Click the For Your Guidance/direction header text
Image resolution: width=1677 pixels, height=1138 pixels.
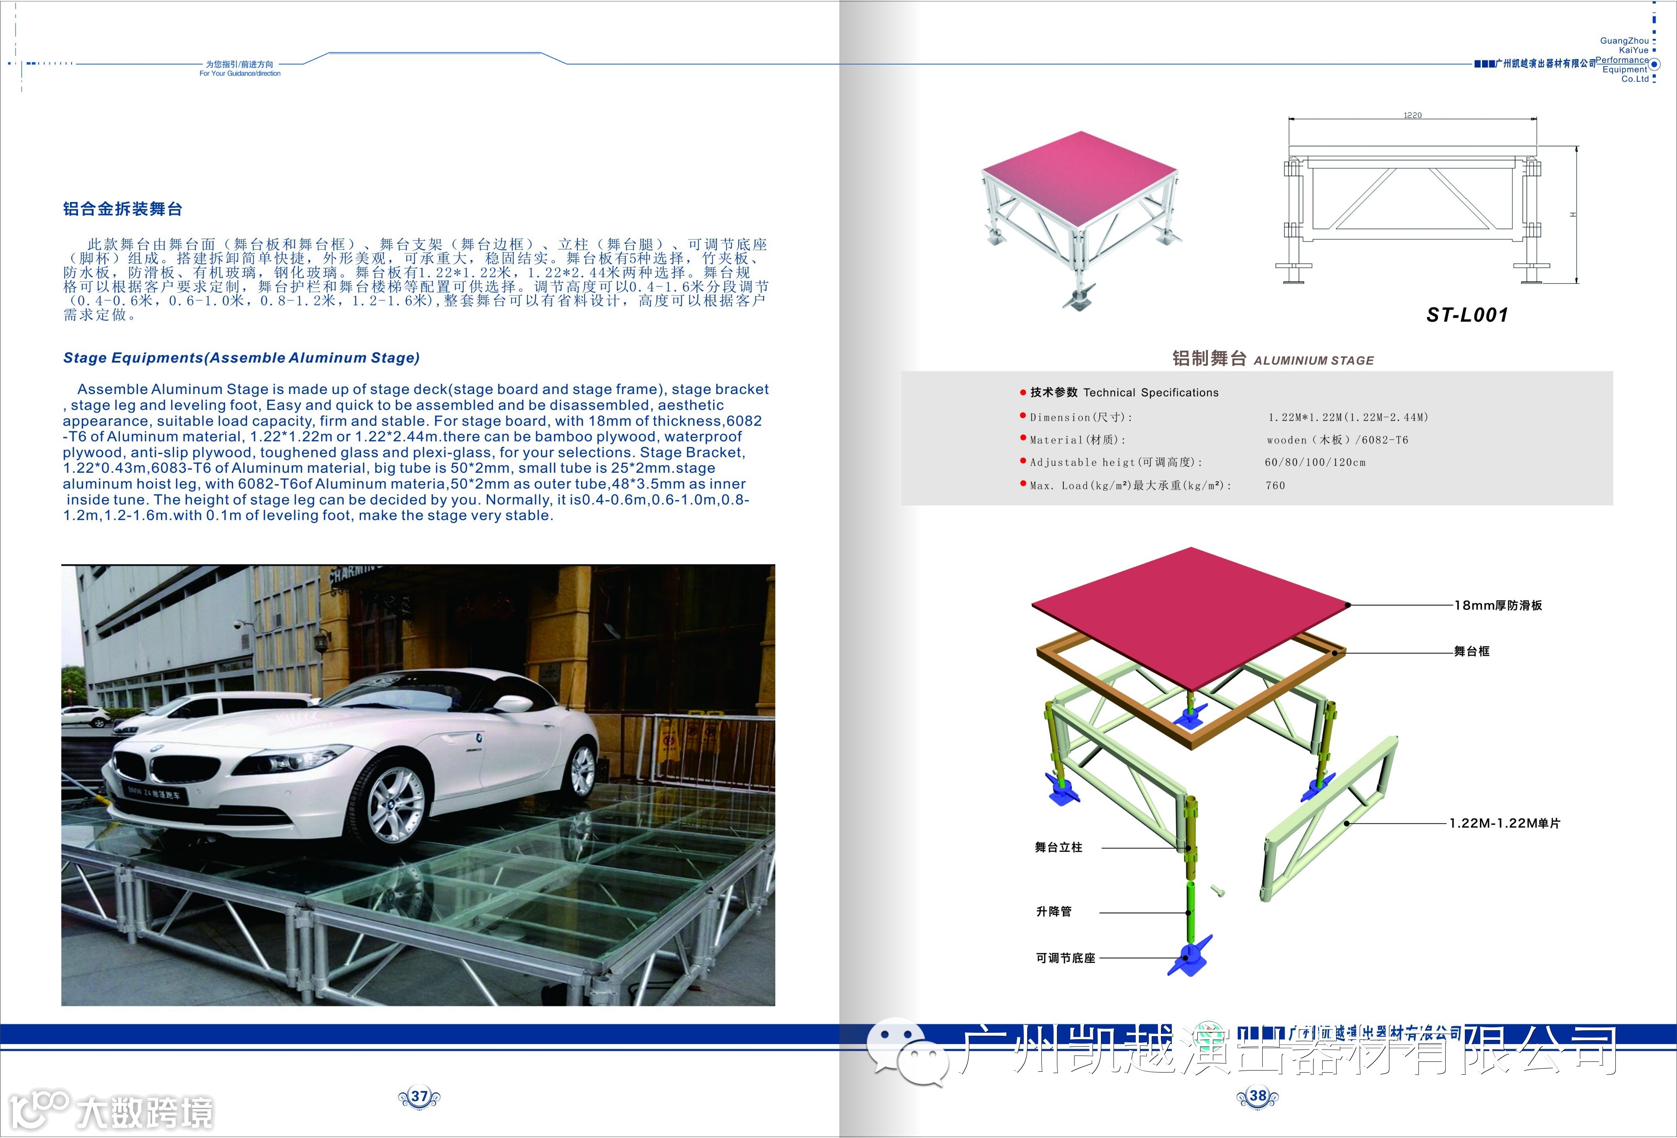point(239,74)
